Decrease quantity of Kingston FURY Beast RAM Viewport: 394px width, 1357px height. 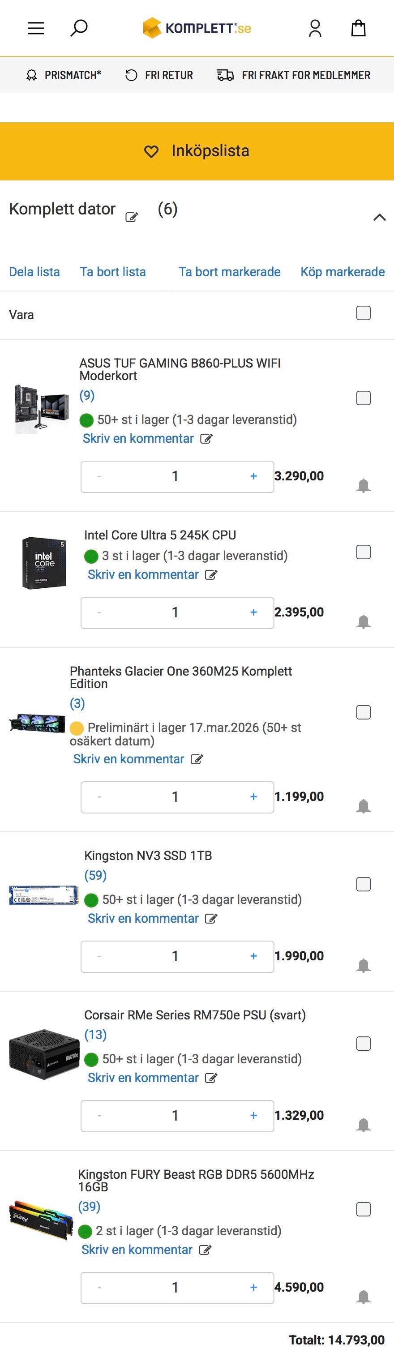(99, 1287)
